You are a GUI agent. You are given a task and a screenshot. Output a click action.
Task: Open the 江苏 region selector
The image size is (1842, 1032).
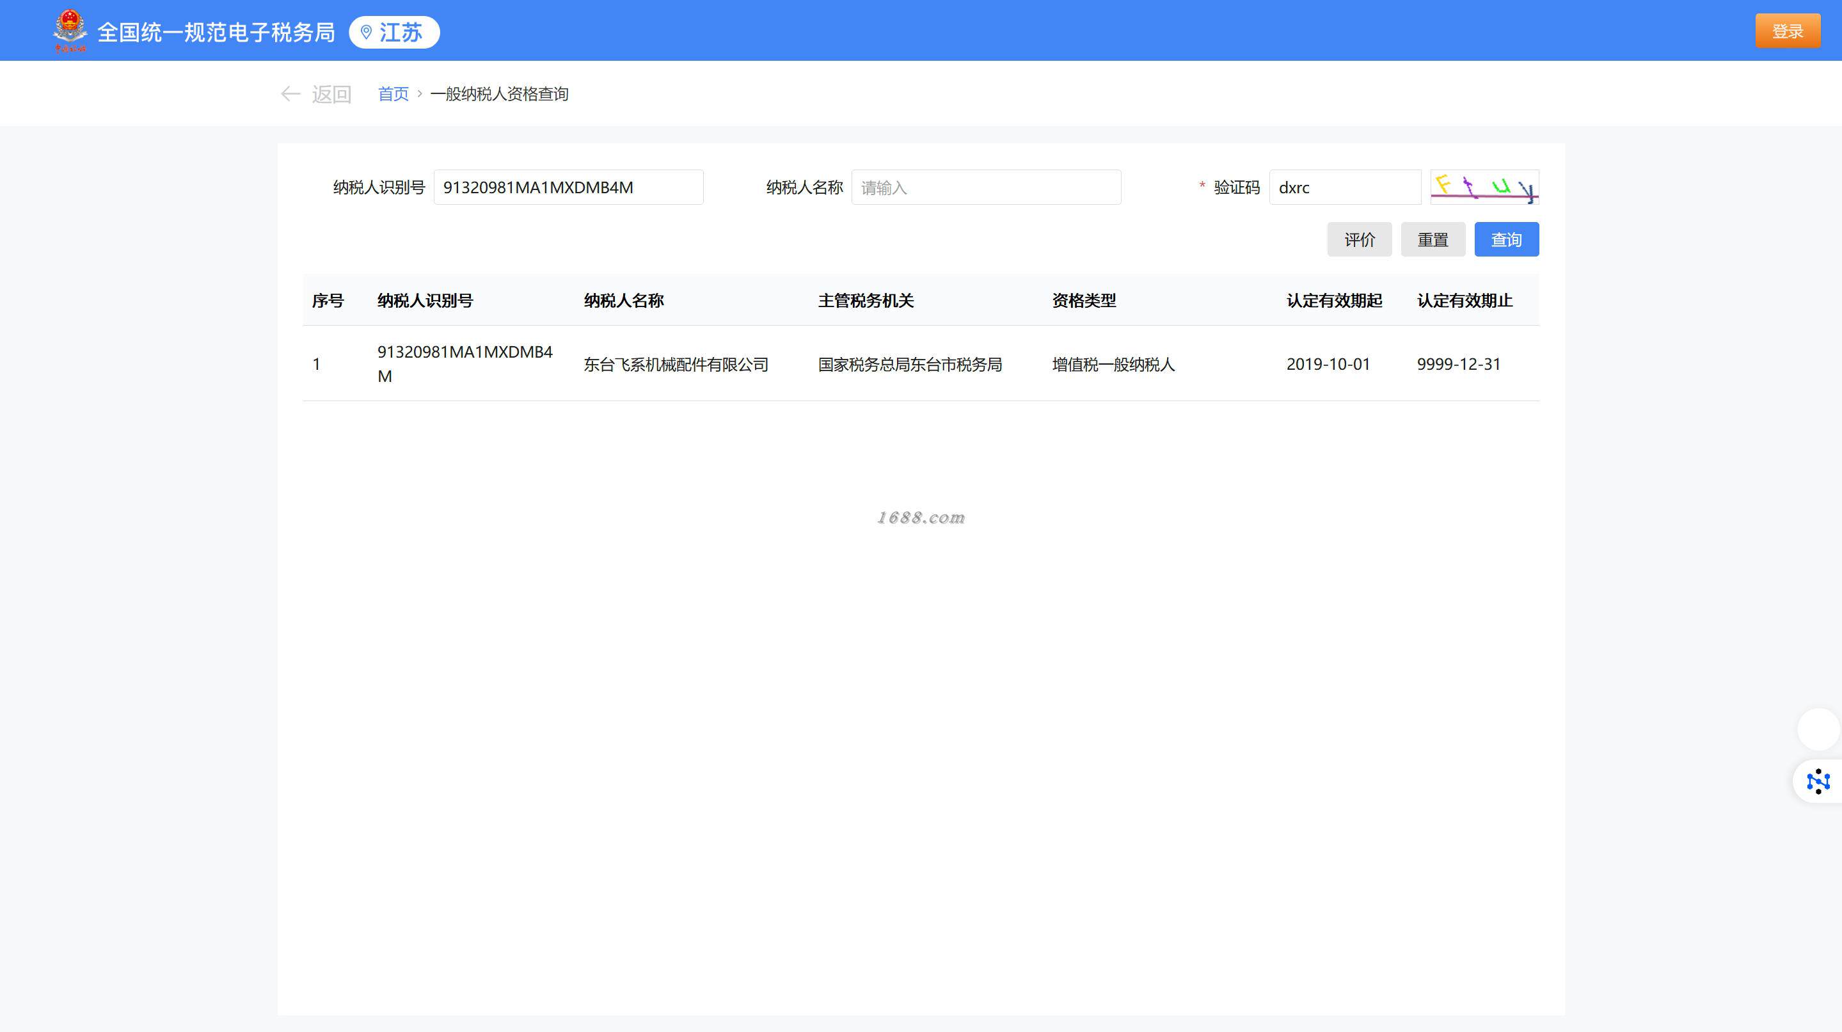tap(401, 32)
